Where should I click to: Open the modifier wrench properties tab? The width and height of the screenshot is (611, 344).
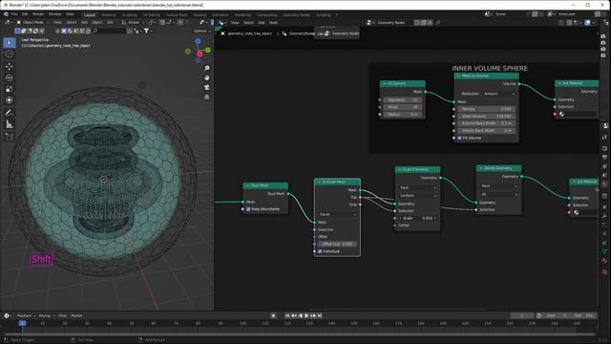click(x=604, y=216)
